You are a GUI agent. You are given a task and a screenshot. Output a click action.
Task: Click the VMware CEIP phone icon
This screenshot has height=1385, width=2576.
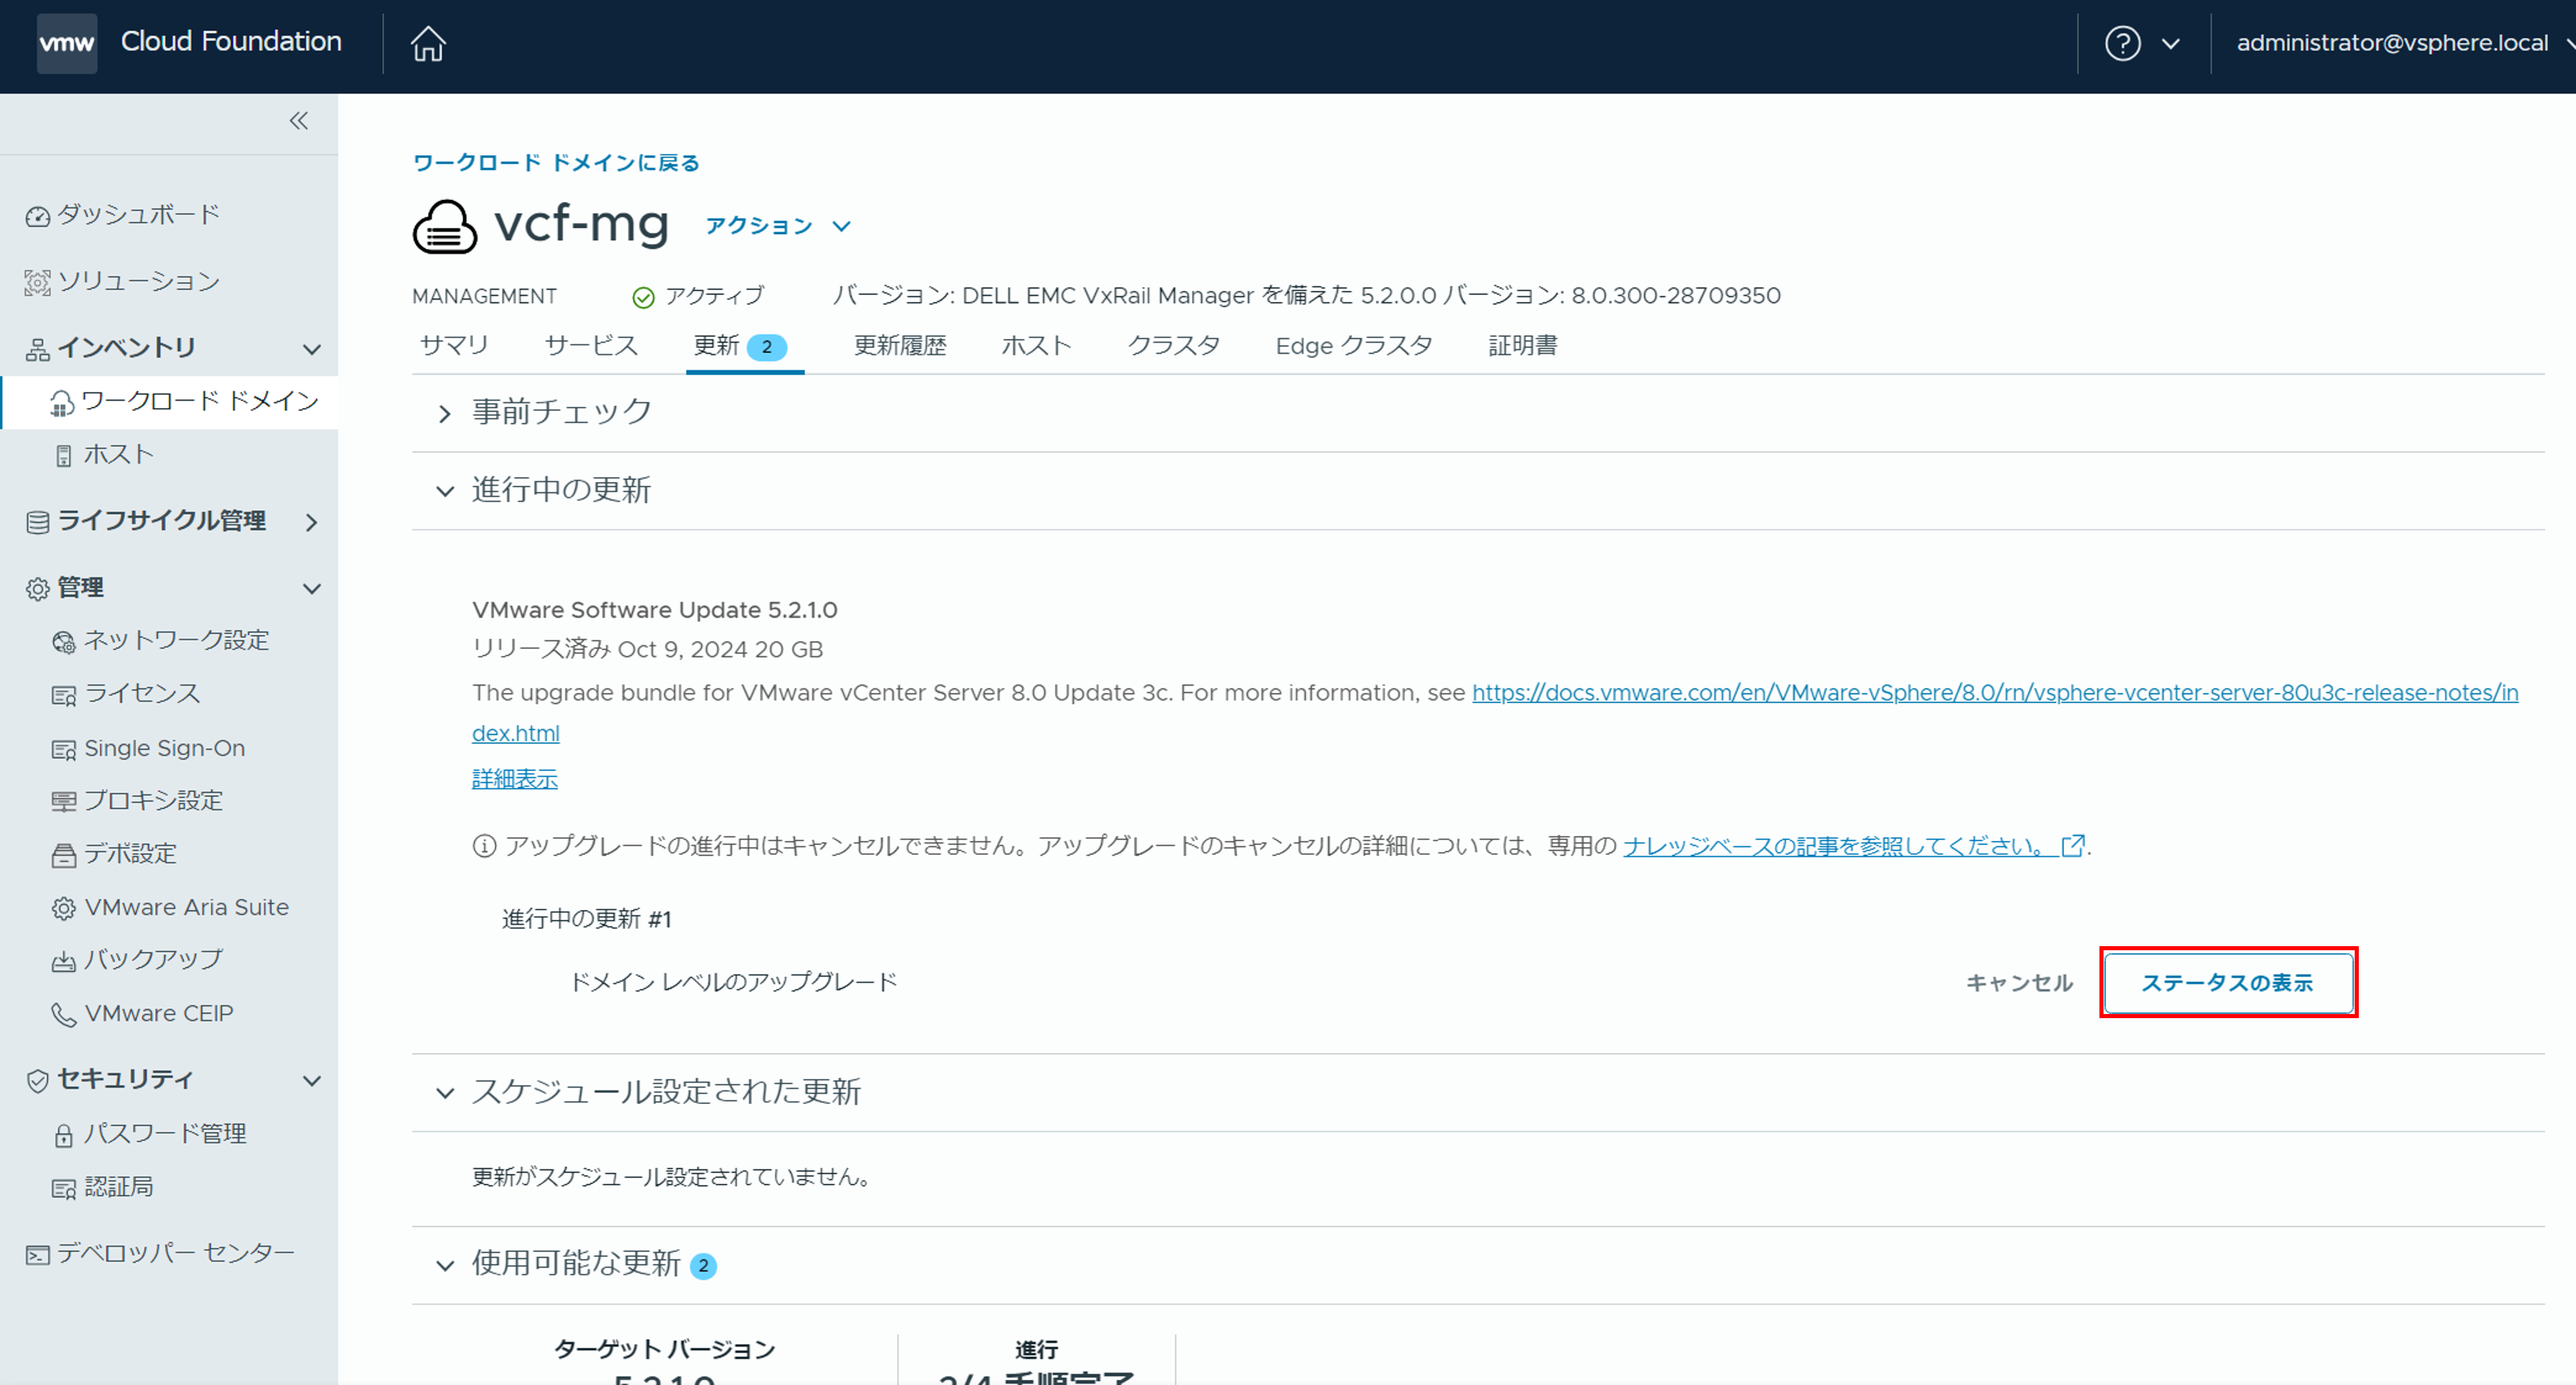click(x=63, y=1015)
